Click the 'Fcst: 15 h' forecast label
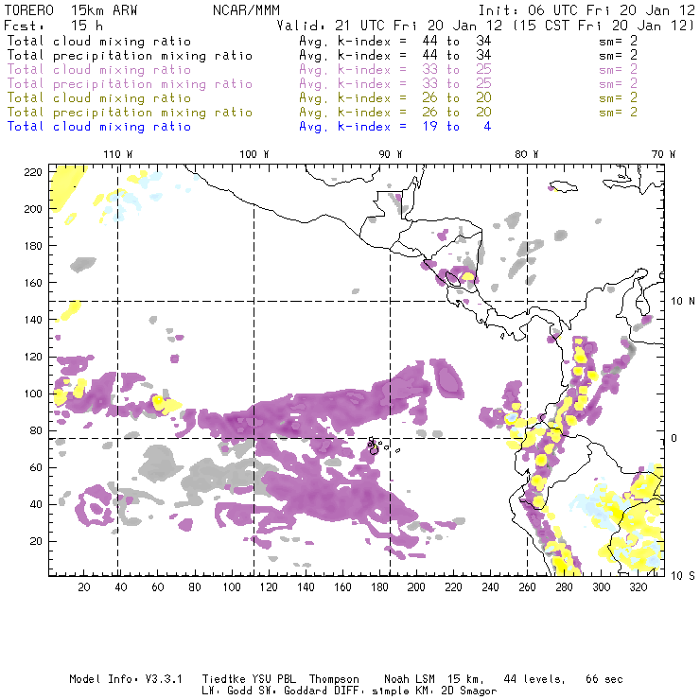 point(53,26)
